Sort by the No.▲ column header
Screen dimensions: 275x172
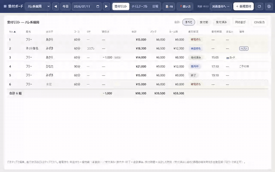tap(13, 32)
